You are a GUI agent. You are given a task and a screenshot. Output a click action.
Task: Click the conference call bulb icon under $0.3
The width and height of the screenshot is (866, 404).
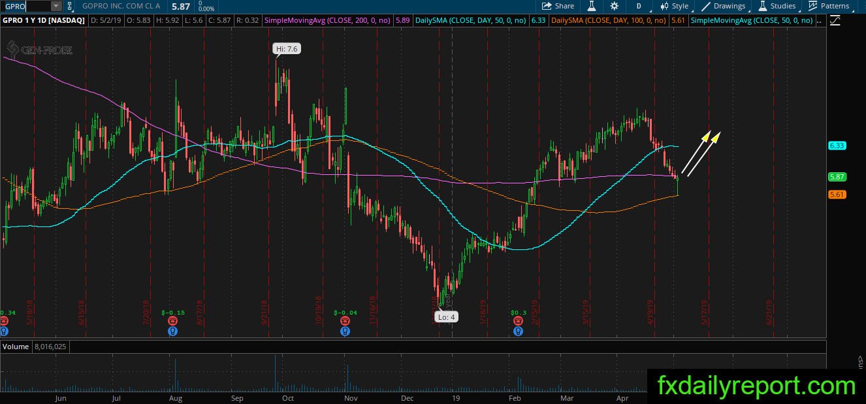pyautogui.click(x=517, y=331)
